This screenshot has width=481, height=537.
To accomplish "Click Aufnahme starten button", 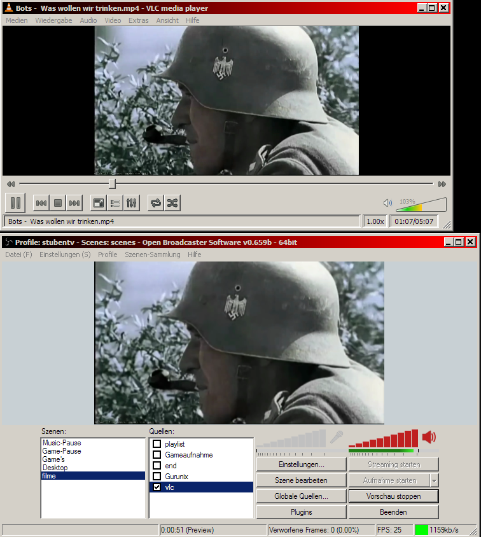I will [389, 480].
